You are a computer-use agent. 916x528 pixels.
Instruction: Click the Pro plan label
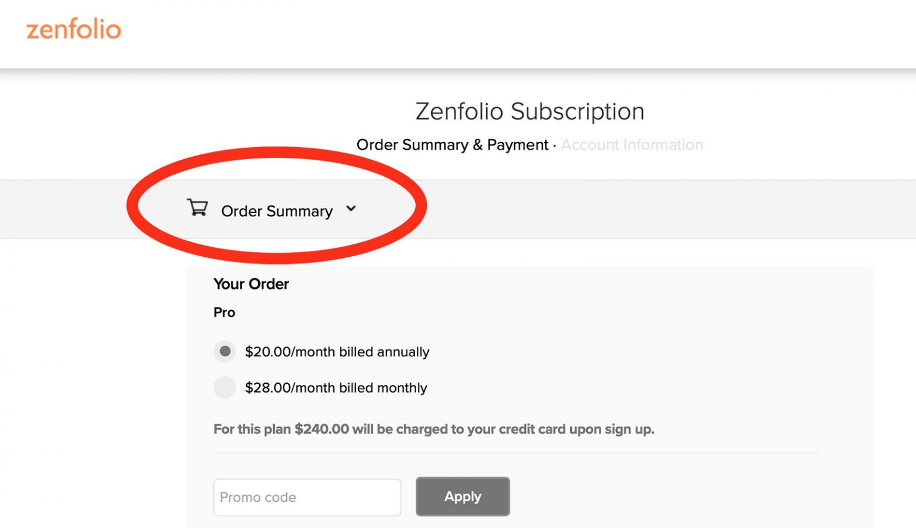coord(224,312)
